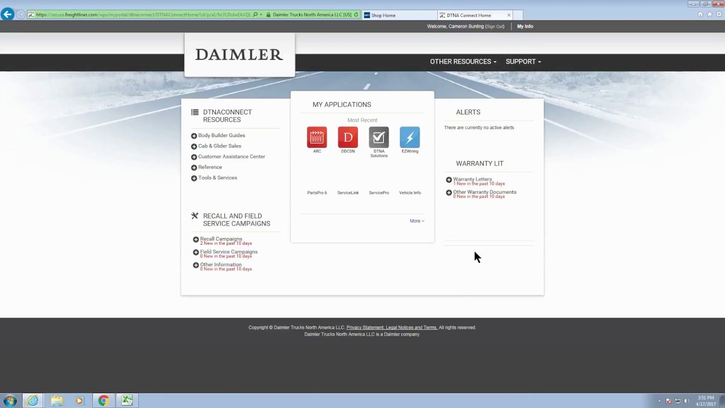Click the browser address bar URL field
The width and height of the screenshot is (725, 408).
pyautogui.click(x=142, y=15)
